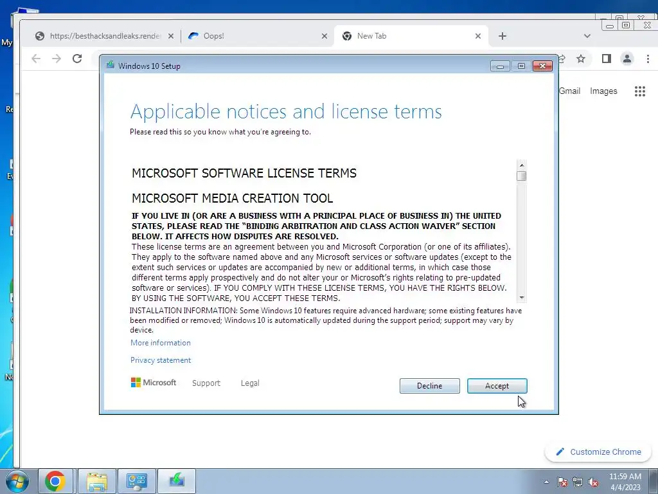The height and width of the screenshot is (494, 658).
Task: Open Chrome three-dot menu
Action: pyautogui.click(x=648, y=59)
